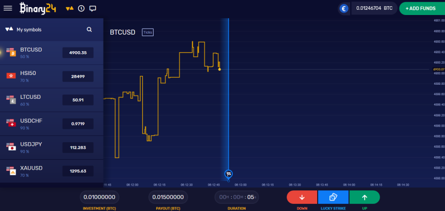Click the LTCUSD litecoin flag icon
The image size is (445, 211).
(x=11, y=99)
